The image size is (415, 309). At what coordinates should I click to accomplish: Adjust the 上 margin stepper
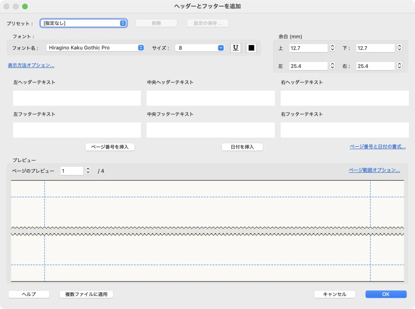click(x=332, y=48)
